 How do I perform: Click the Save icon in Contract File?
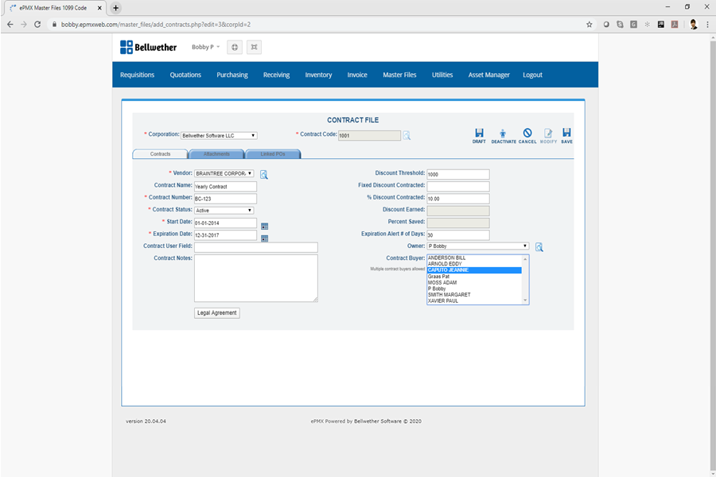tap(566, 135)
